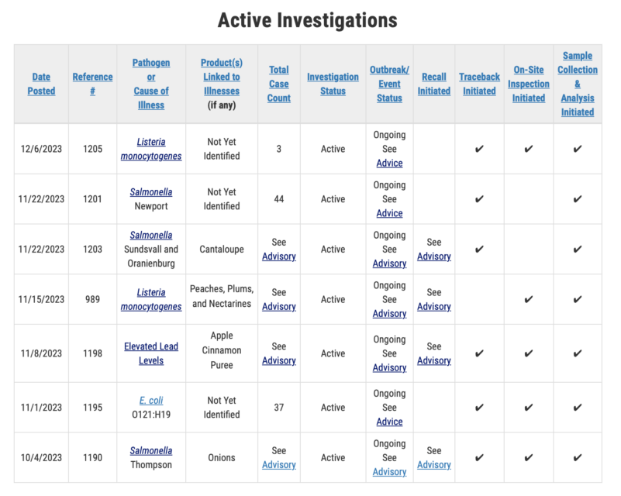The image size is (621, 496).
Task: Open case count Advisory for Apple Cinnamon Puree
Action: click(279, 360)
